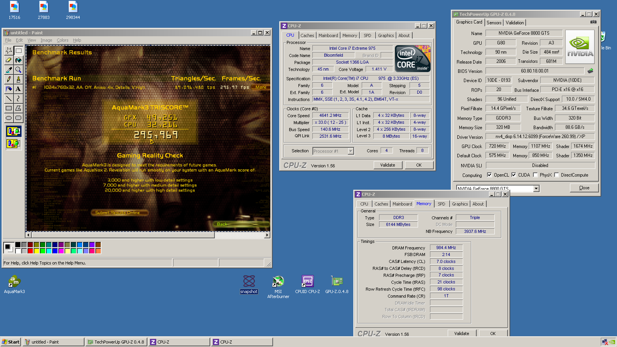Select the Pencil tool in Paint
Viewport: 617px width, 347px height.
(x=9, y=79)
